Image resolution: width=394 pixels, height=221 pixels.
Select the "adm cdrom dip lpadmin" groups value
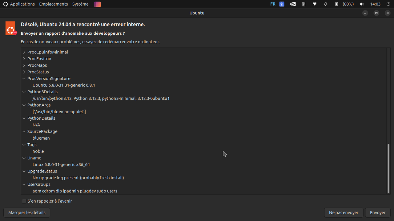(x=75, y=191)
